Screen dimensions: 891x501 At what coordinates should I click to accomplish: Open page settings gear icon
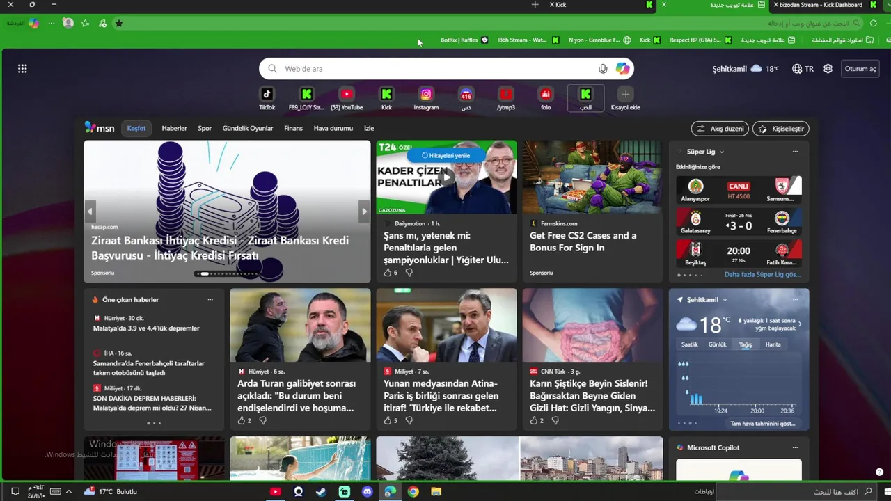(828, 69)
